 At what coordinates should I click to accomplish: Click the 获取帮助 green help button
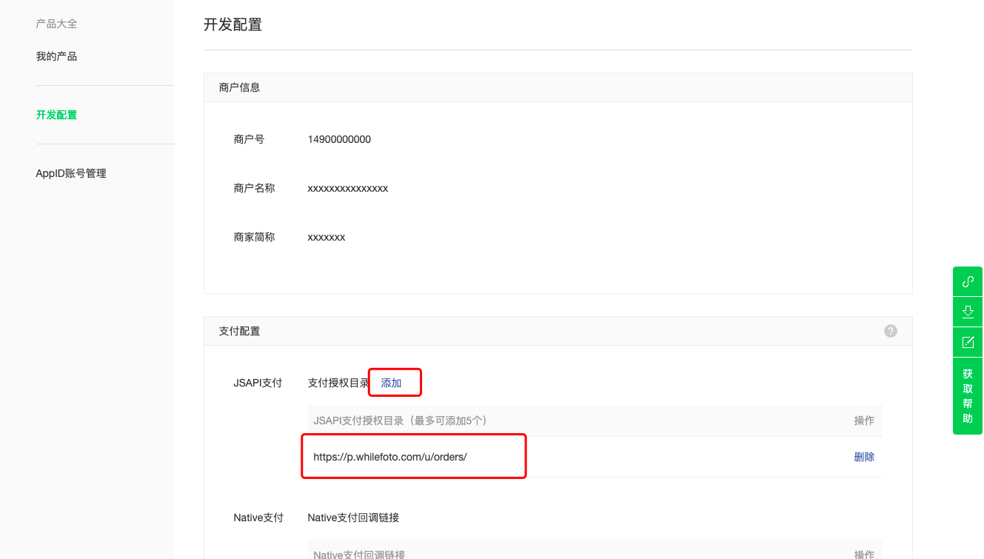(967, 395)
